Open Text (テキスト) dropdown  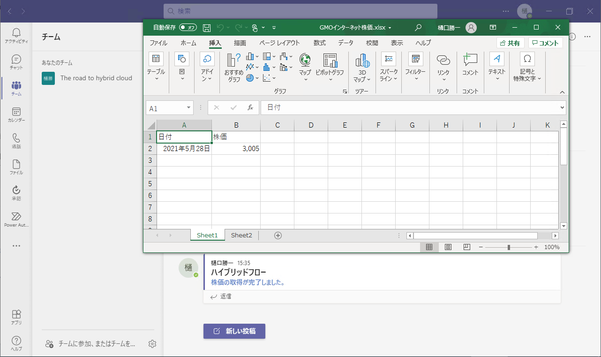(497, 66)
